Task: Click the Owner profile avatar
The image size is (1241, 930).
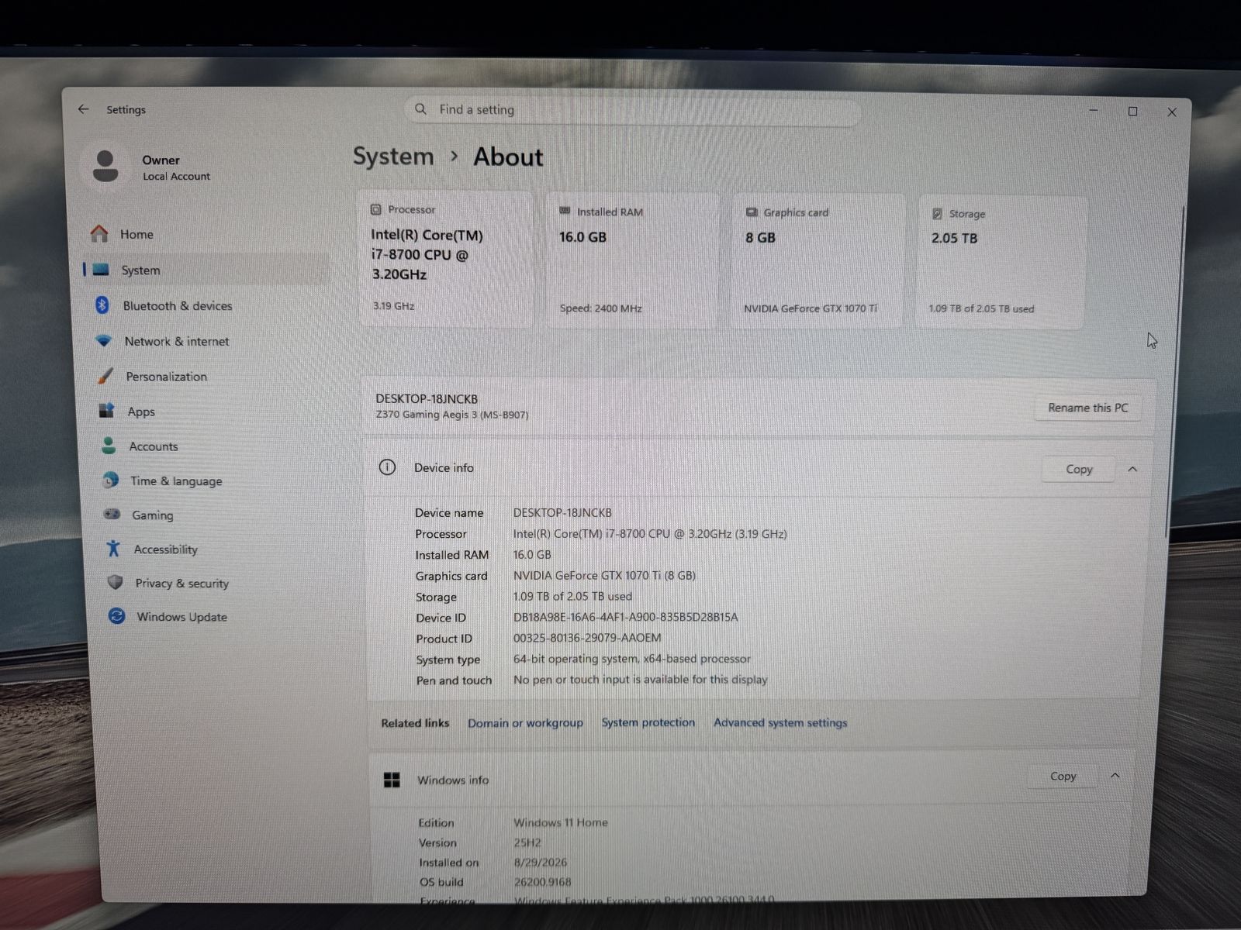Action: click(105, 166)
